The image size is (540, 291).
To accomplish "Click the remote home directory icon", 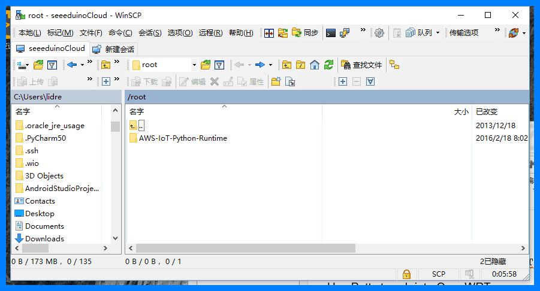I will click(315, 65).
